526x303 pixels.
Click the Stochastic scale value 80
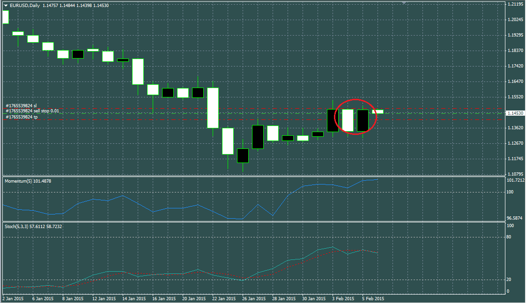click(x=509, y=237)
